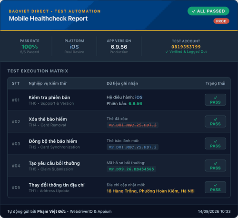Click TH0 · Support & Version subtitle
Image resolution: width=238 pixels, height=218 pixels.
pyautogui.click(x=51, y=103)
